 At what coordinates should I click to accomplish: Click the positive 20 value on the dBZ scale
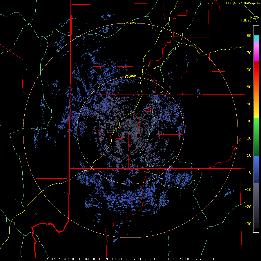tap(249, 138)
